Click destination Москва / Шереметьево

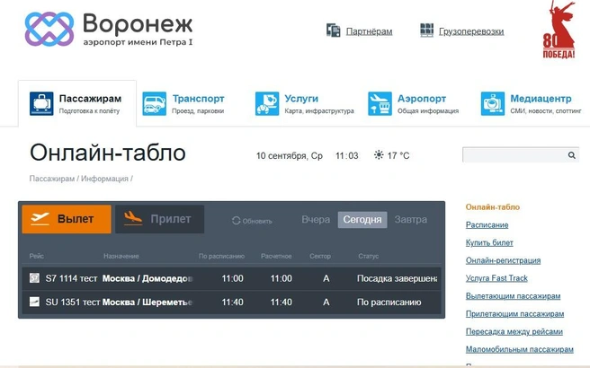(147, 302)
